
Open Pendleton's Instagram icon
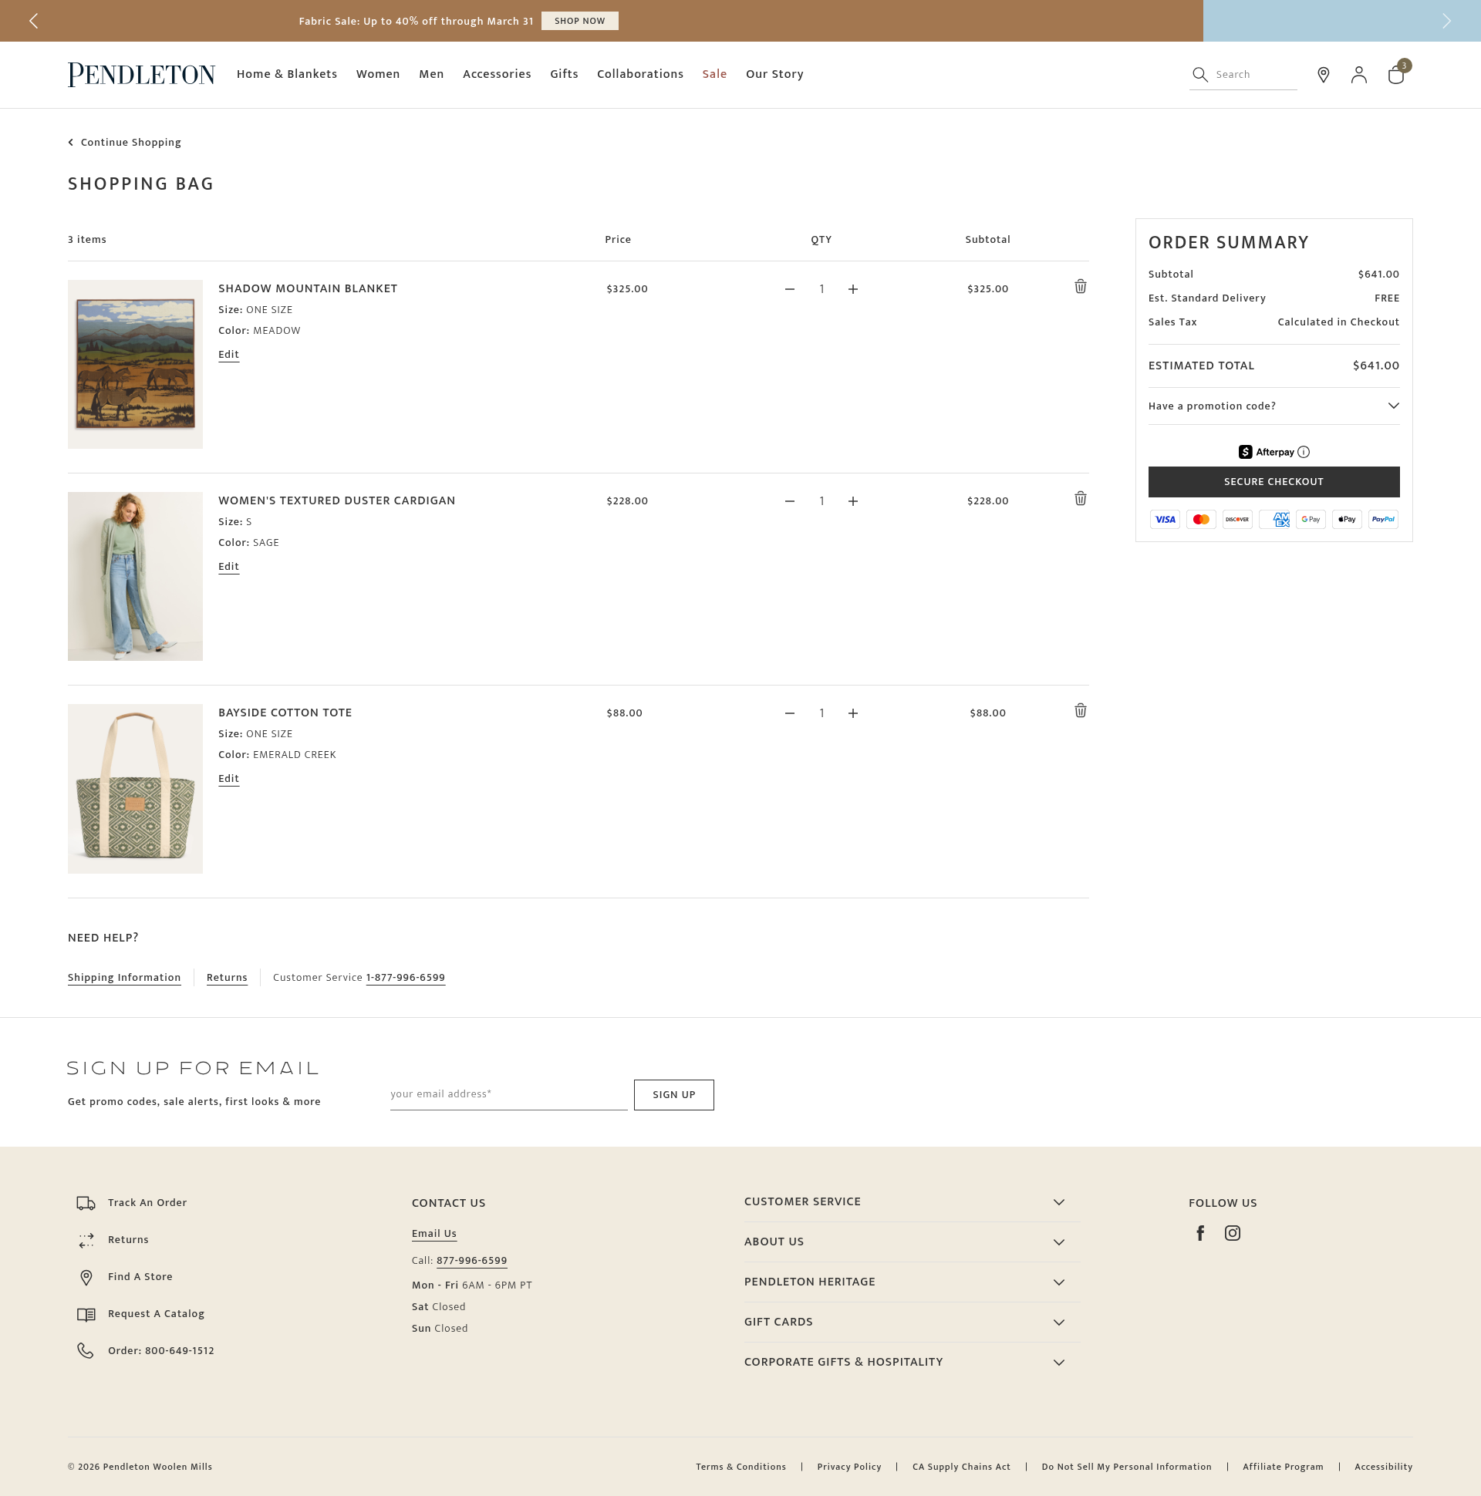tap(1233, 1233)
